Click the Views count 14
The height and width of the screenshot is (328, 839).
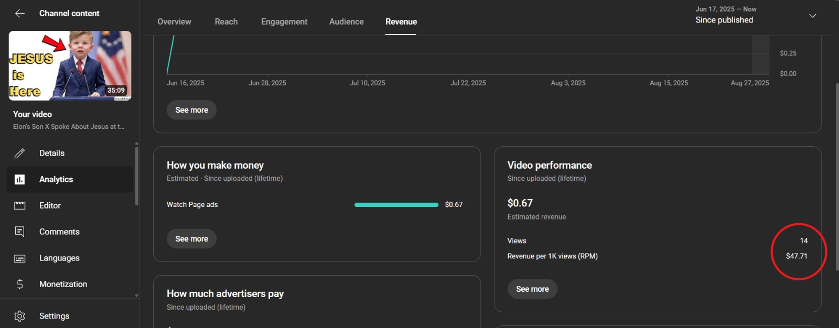point(804,241)
